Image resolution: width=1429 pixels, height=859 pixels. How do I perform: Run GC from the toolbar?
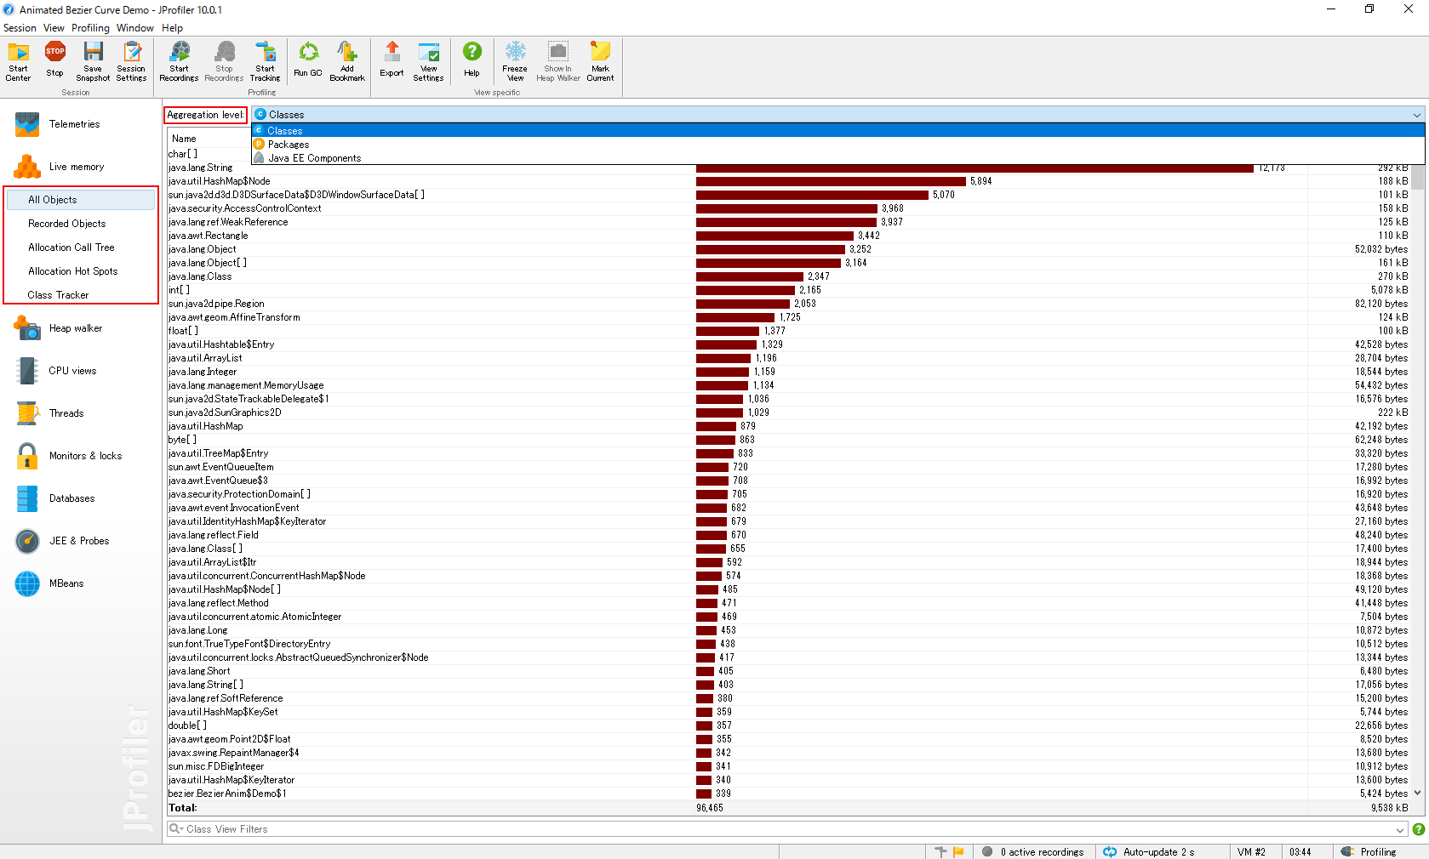click(308, 60)
